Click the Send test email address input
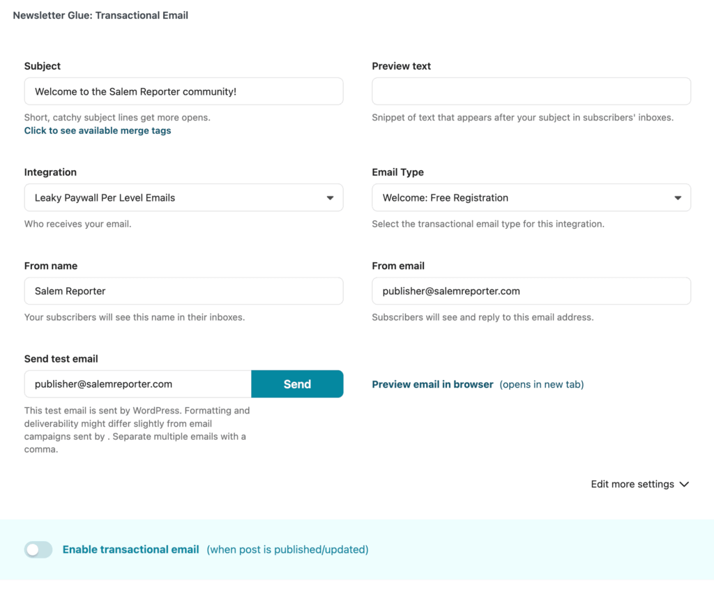Screen dimensions: 714x594 pyautogui.click(x=137, y=384)
